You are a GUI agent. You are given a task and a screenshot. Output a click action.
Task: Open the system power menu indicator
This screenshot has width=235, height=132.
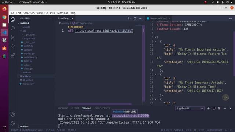coord(228,2)
